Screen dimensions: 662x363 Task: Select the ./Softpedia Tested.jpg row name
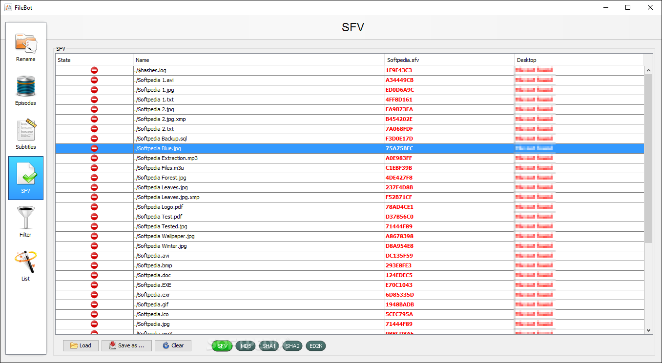pos(161,226)
